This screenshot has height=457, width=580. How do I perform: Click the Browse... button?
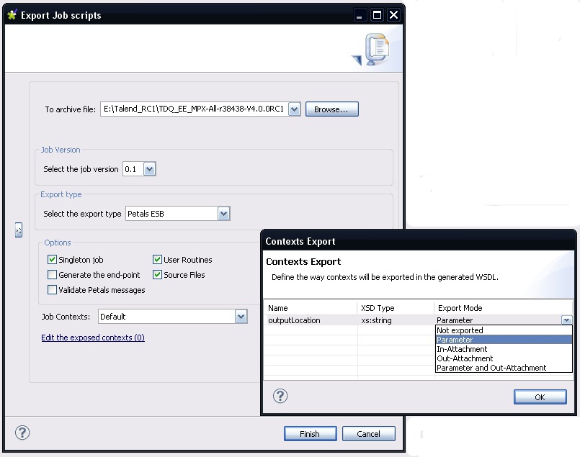pyautogui.click(x=332, y=109)
